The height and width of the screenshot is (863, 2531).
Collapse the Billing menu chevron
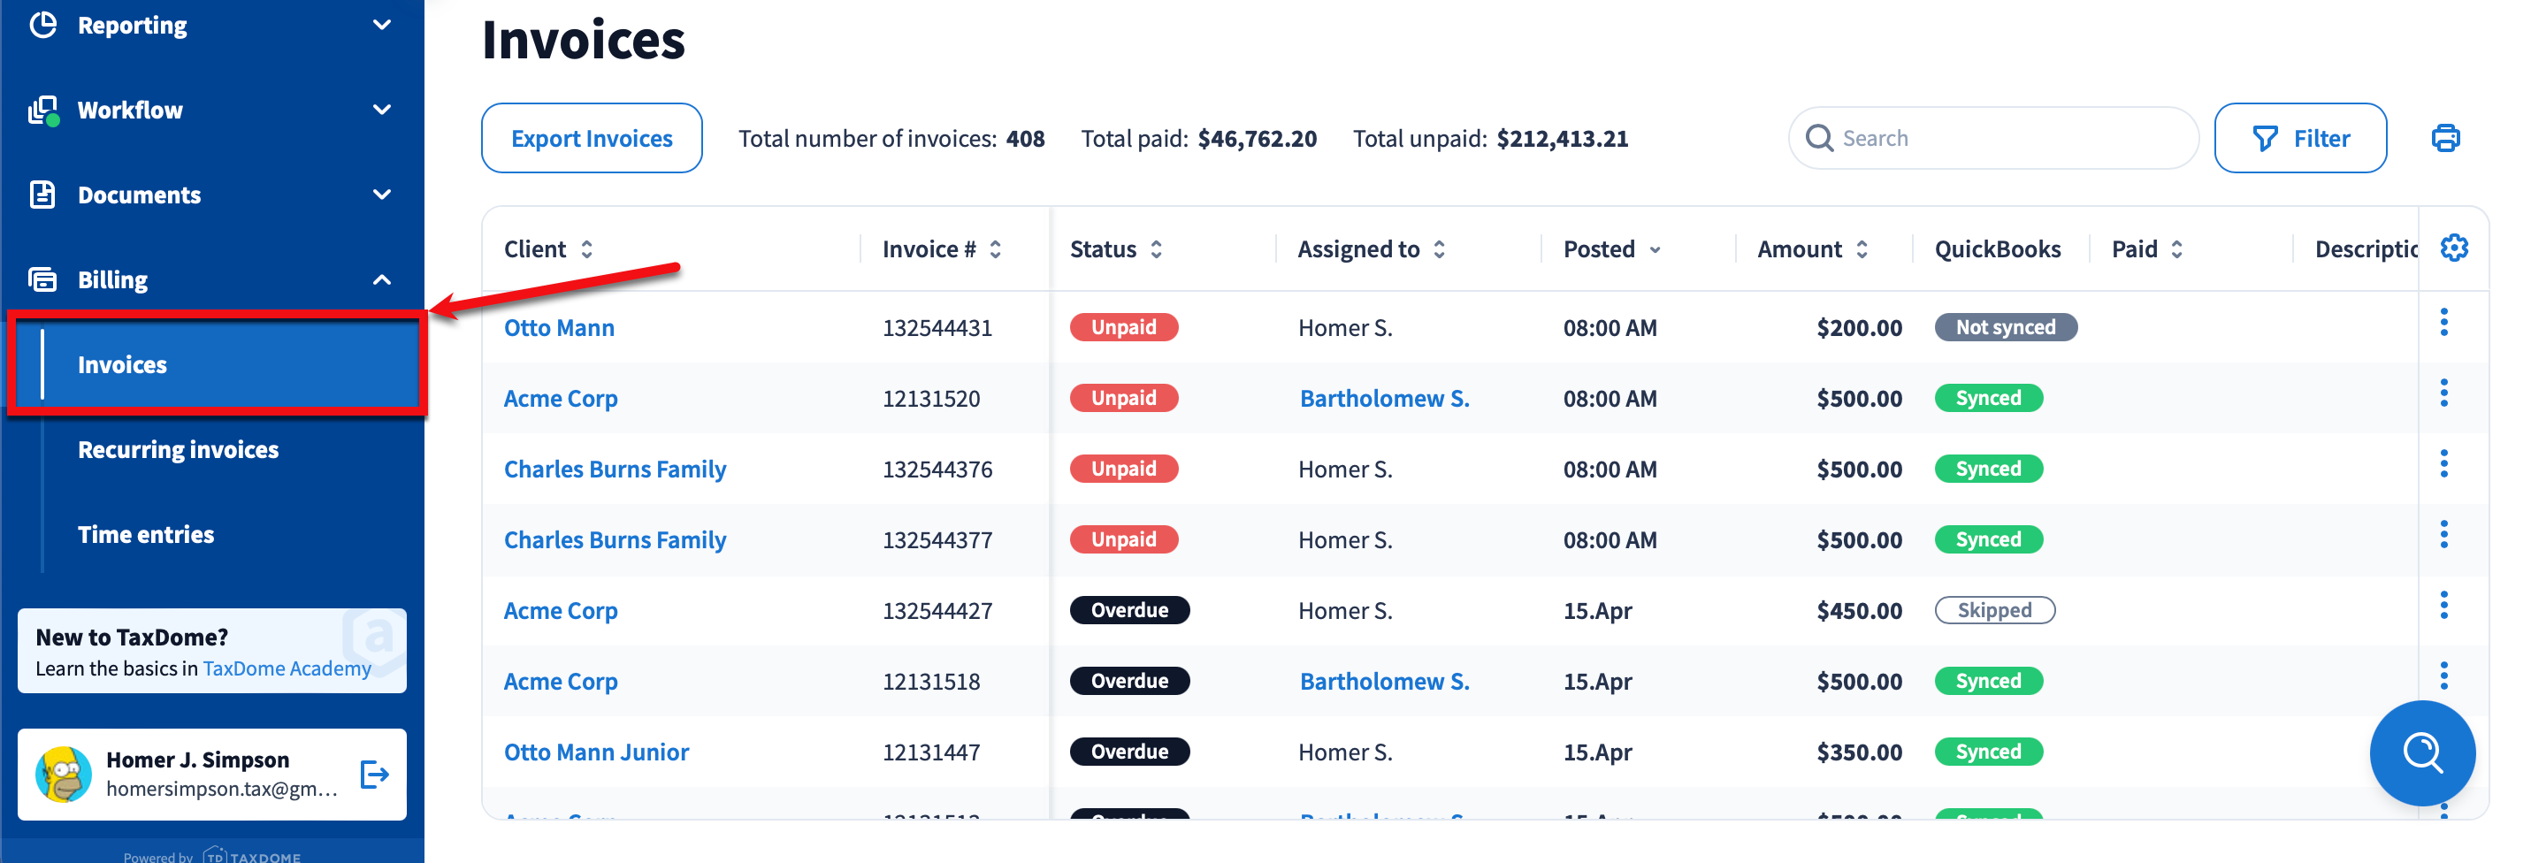[x=382, y=280]
